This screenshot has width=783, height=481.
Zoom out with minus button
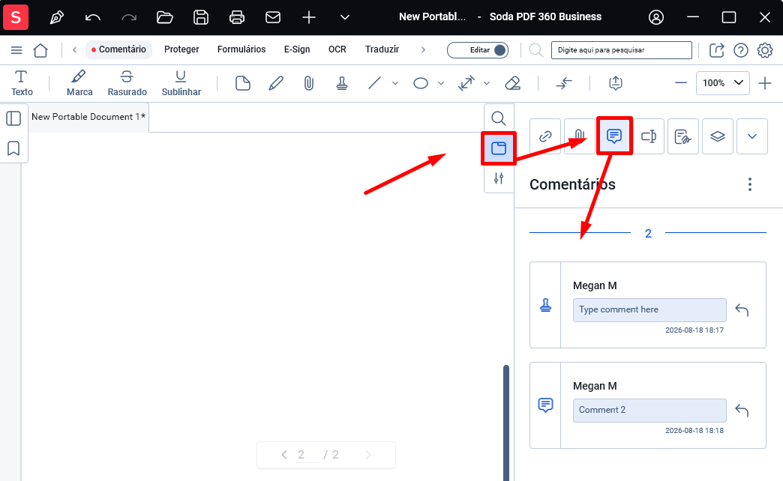coord(681,83)
